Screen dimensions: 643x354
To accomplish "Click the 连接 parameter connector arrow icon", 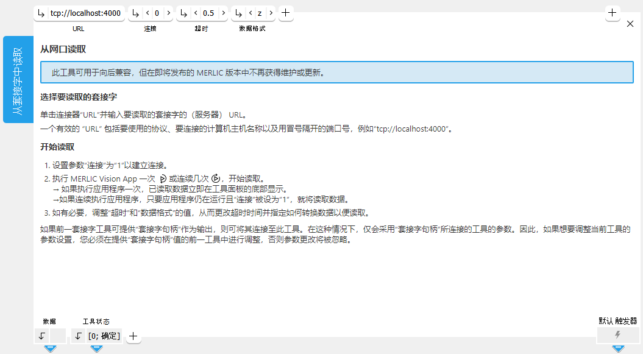I will click(136, 13).
